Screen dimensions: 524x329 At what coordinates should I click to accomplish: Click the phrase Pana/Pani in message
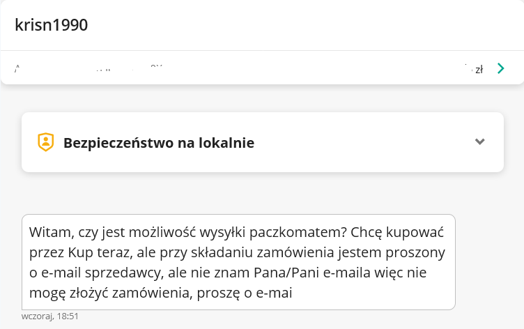pyautogui.click(x=286, y=273)
